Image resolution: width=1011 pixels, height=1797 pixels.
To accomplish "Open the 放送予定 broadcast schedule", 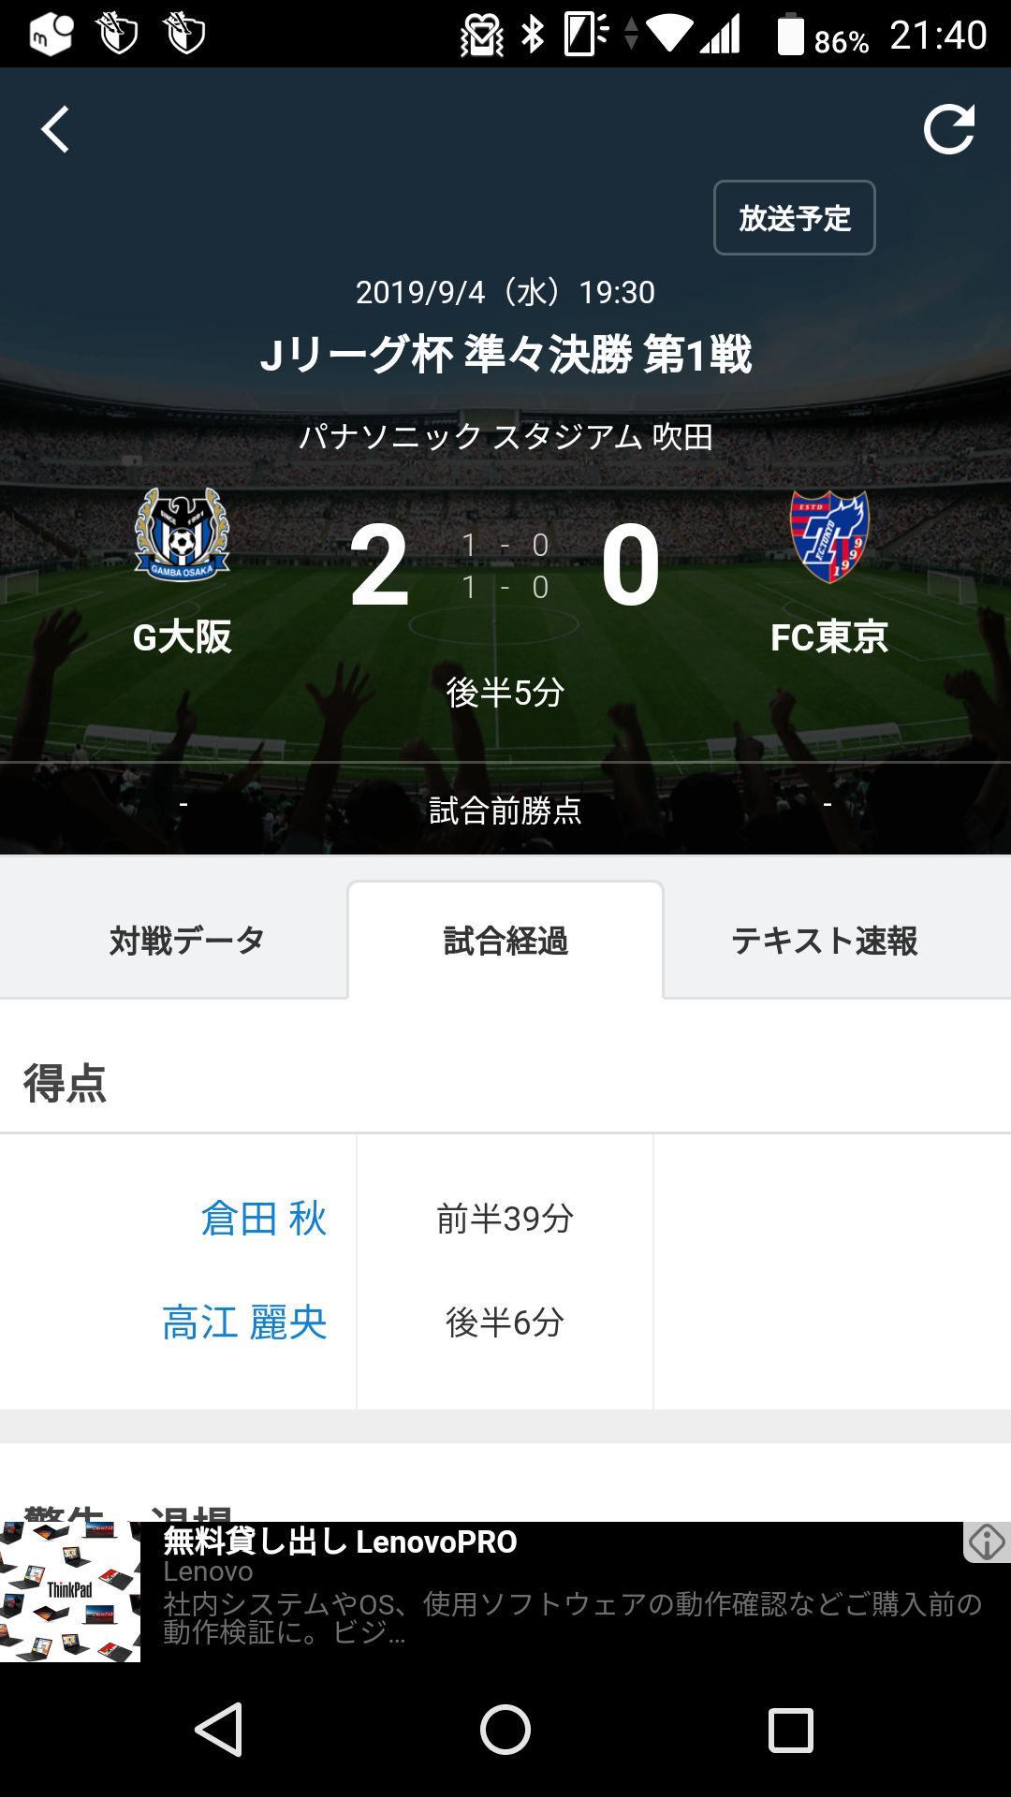I will [794, 218].
